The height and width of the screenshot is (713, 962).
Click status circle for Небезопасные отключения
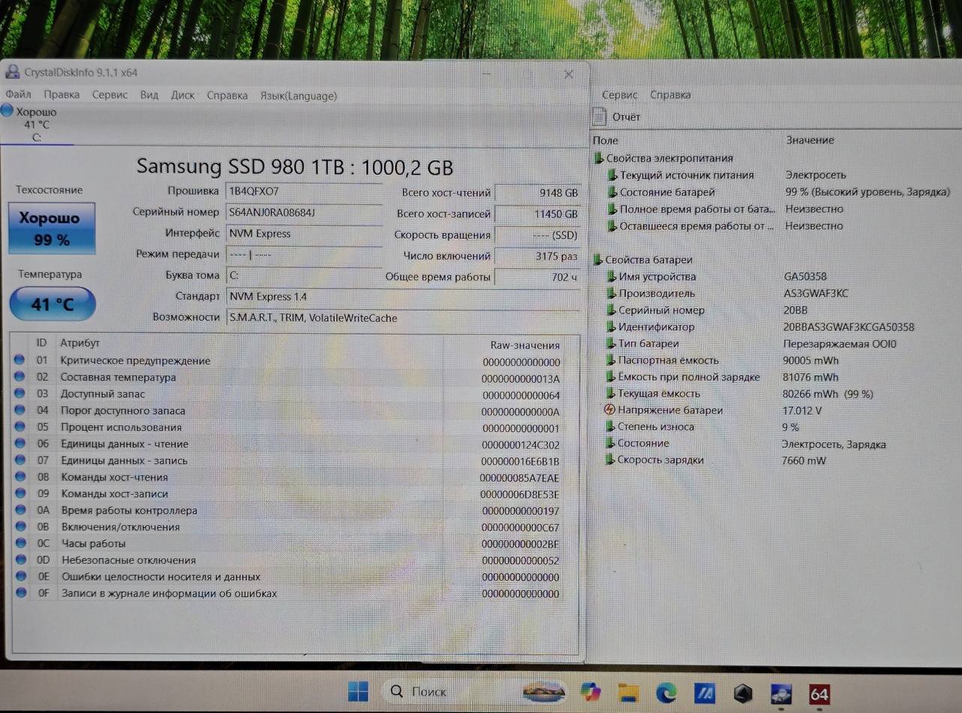tap(20, 560)
